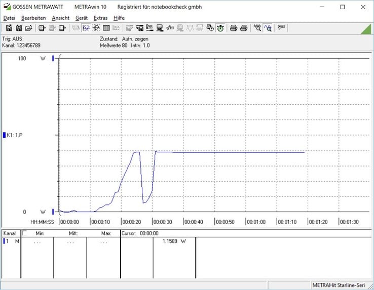The image size is (374, 290).
Task: Click the f(x) math function icon
Action: click(x=170, y=28)
